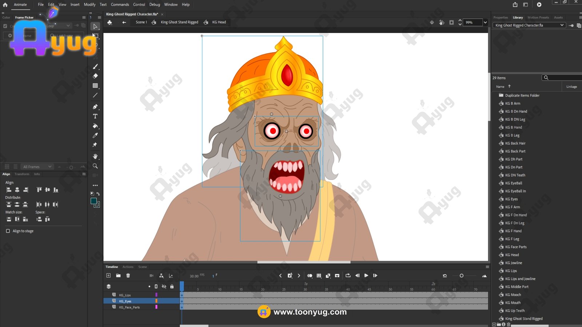Toggle the Frame Picker checkbox
The height and width of the screenshot is (327, 582).
5,26
